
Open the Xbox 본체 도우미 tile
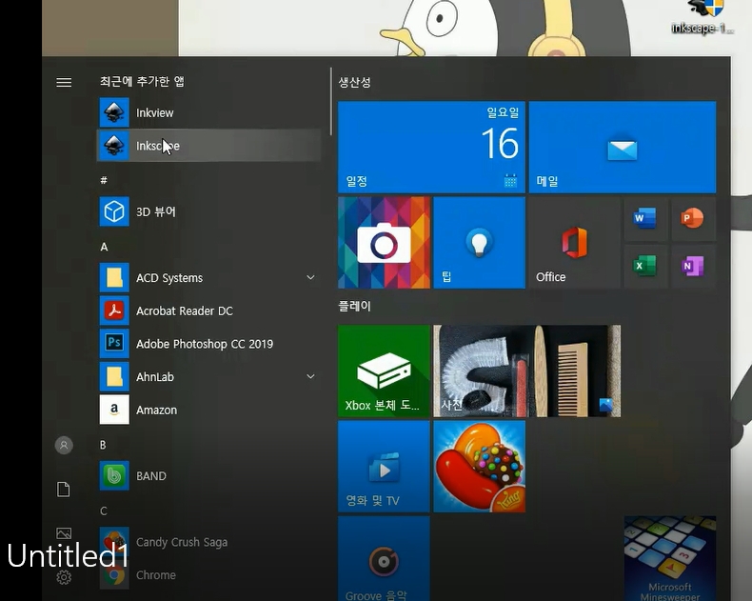coord(384,371)
